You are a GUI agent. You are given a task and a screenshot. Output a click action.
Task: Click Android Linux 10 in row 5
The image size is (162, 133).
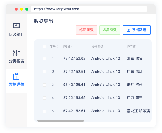click(106, 111)
